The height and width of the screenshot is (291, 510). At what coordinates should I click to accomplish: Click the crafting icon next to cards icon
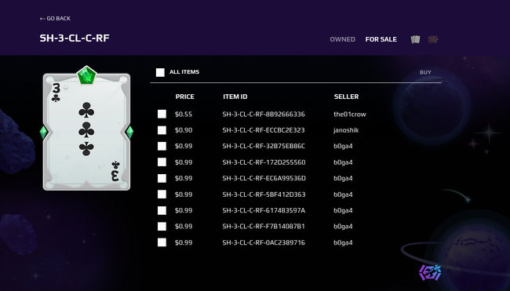433,39
